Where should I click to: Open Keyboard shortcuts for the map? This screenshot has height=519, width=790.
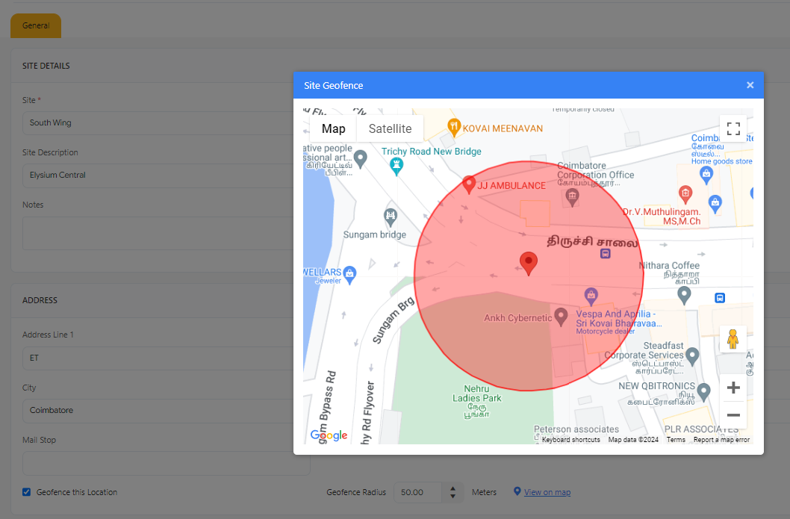point(570,440)
